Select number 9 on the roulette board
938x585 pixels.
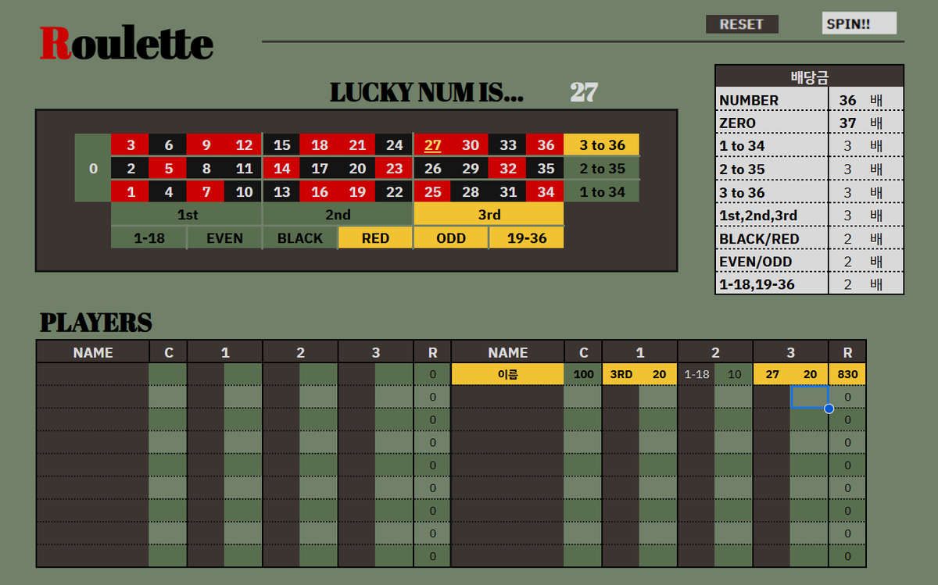pyautogui.click(x=206, y=145)
